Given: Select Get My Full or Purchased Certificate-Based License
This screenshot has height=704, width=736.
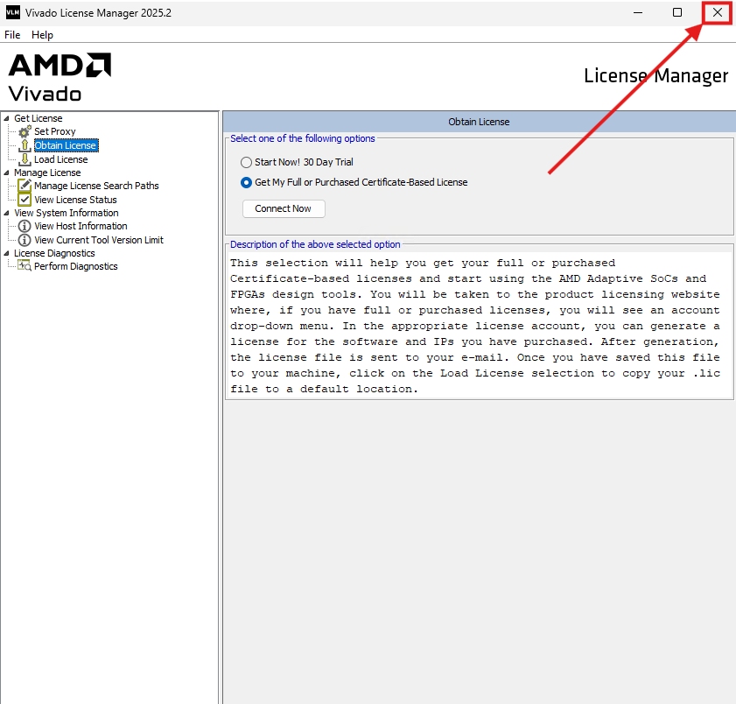Looking at the screenshot, I should (246, 183).
